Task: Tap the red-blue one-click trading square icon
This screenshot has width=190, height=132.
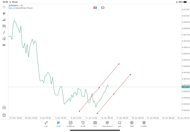Action: coord(95,7)
